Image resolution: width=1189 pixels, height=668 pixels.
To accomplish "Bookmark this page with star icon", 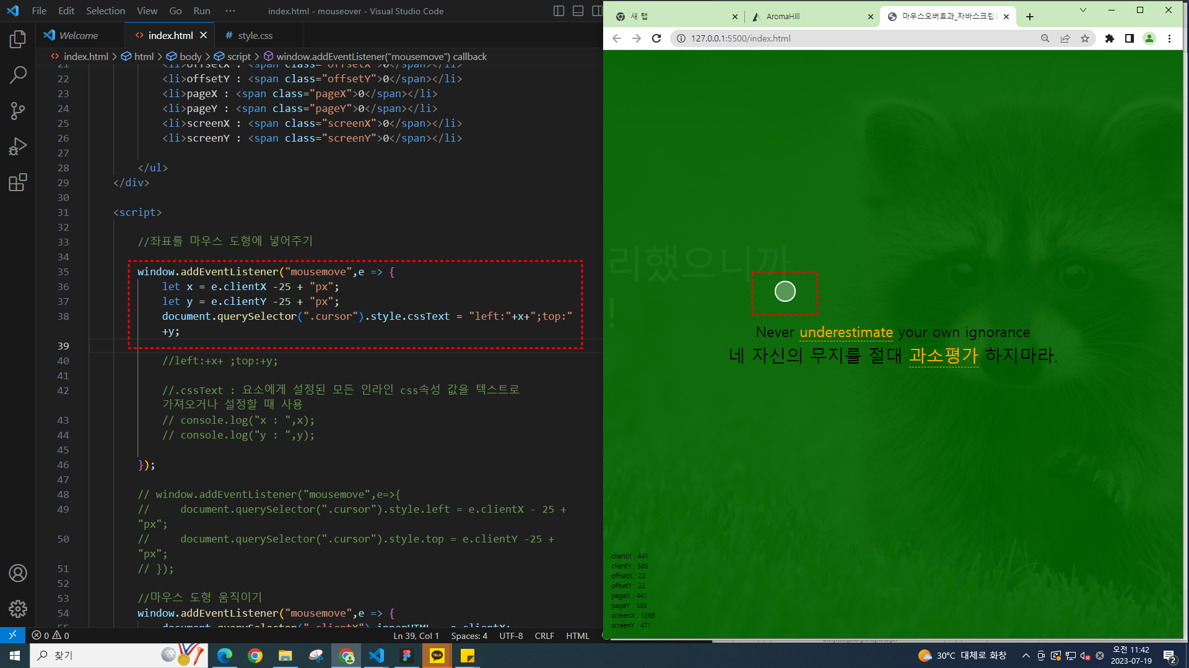I will point(1085,38).
